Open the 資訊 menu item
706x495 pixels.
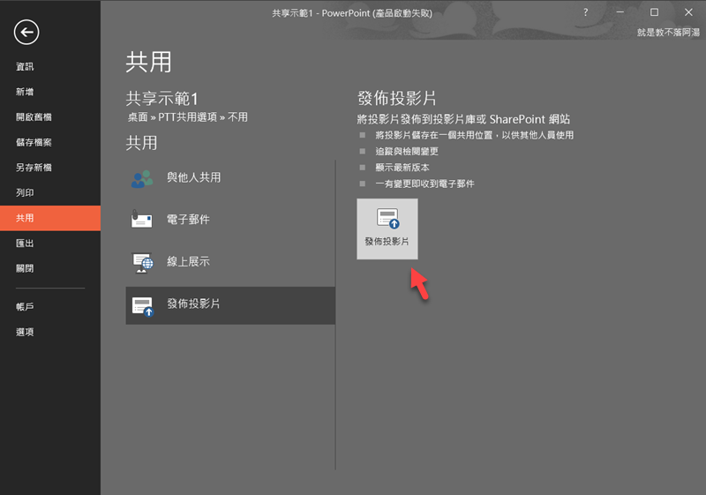pos(25,66)
